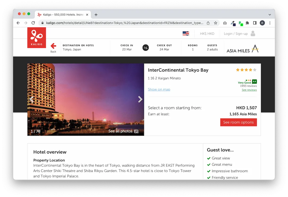Click the Kaligo logo

[37, 38]
